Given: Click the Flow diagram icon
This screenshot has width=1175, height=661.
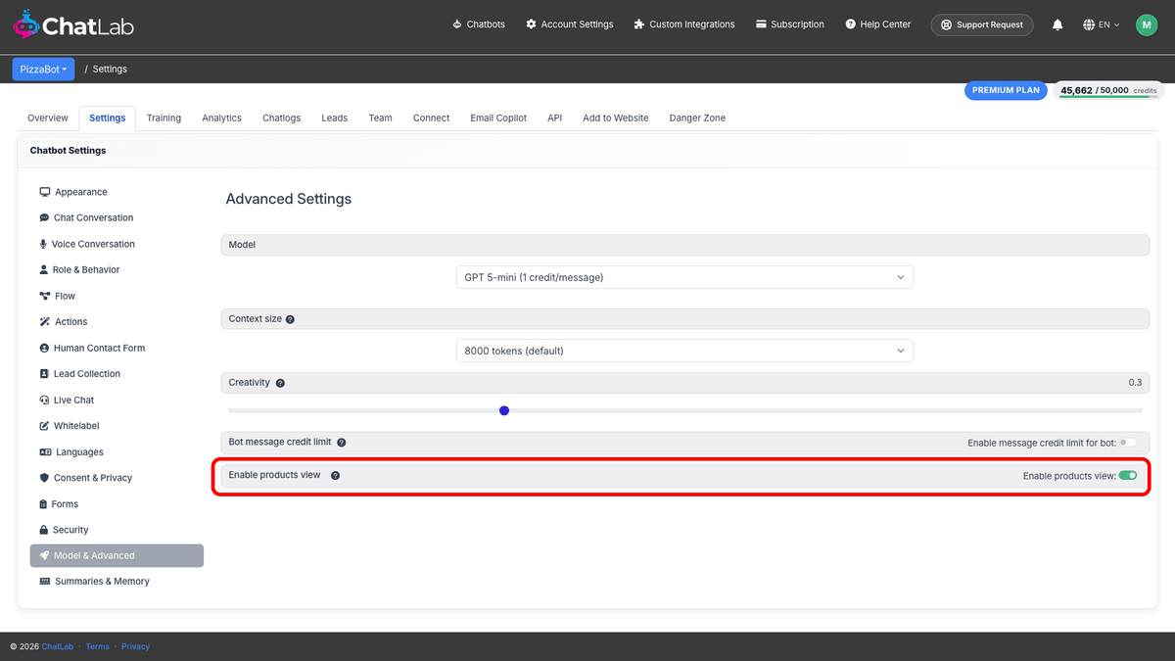Looking at the screenshot, I should (x=45, y=296).
